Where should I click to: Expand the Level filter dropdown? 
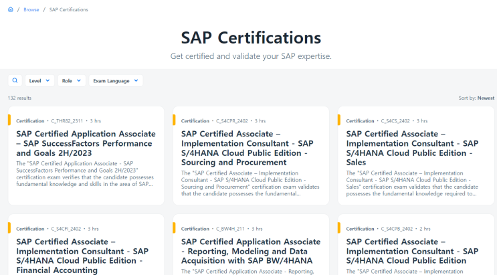pos(39,80)
